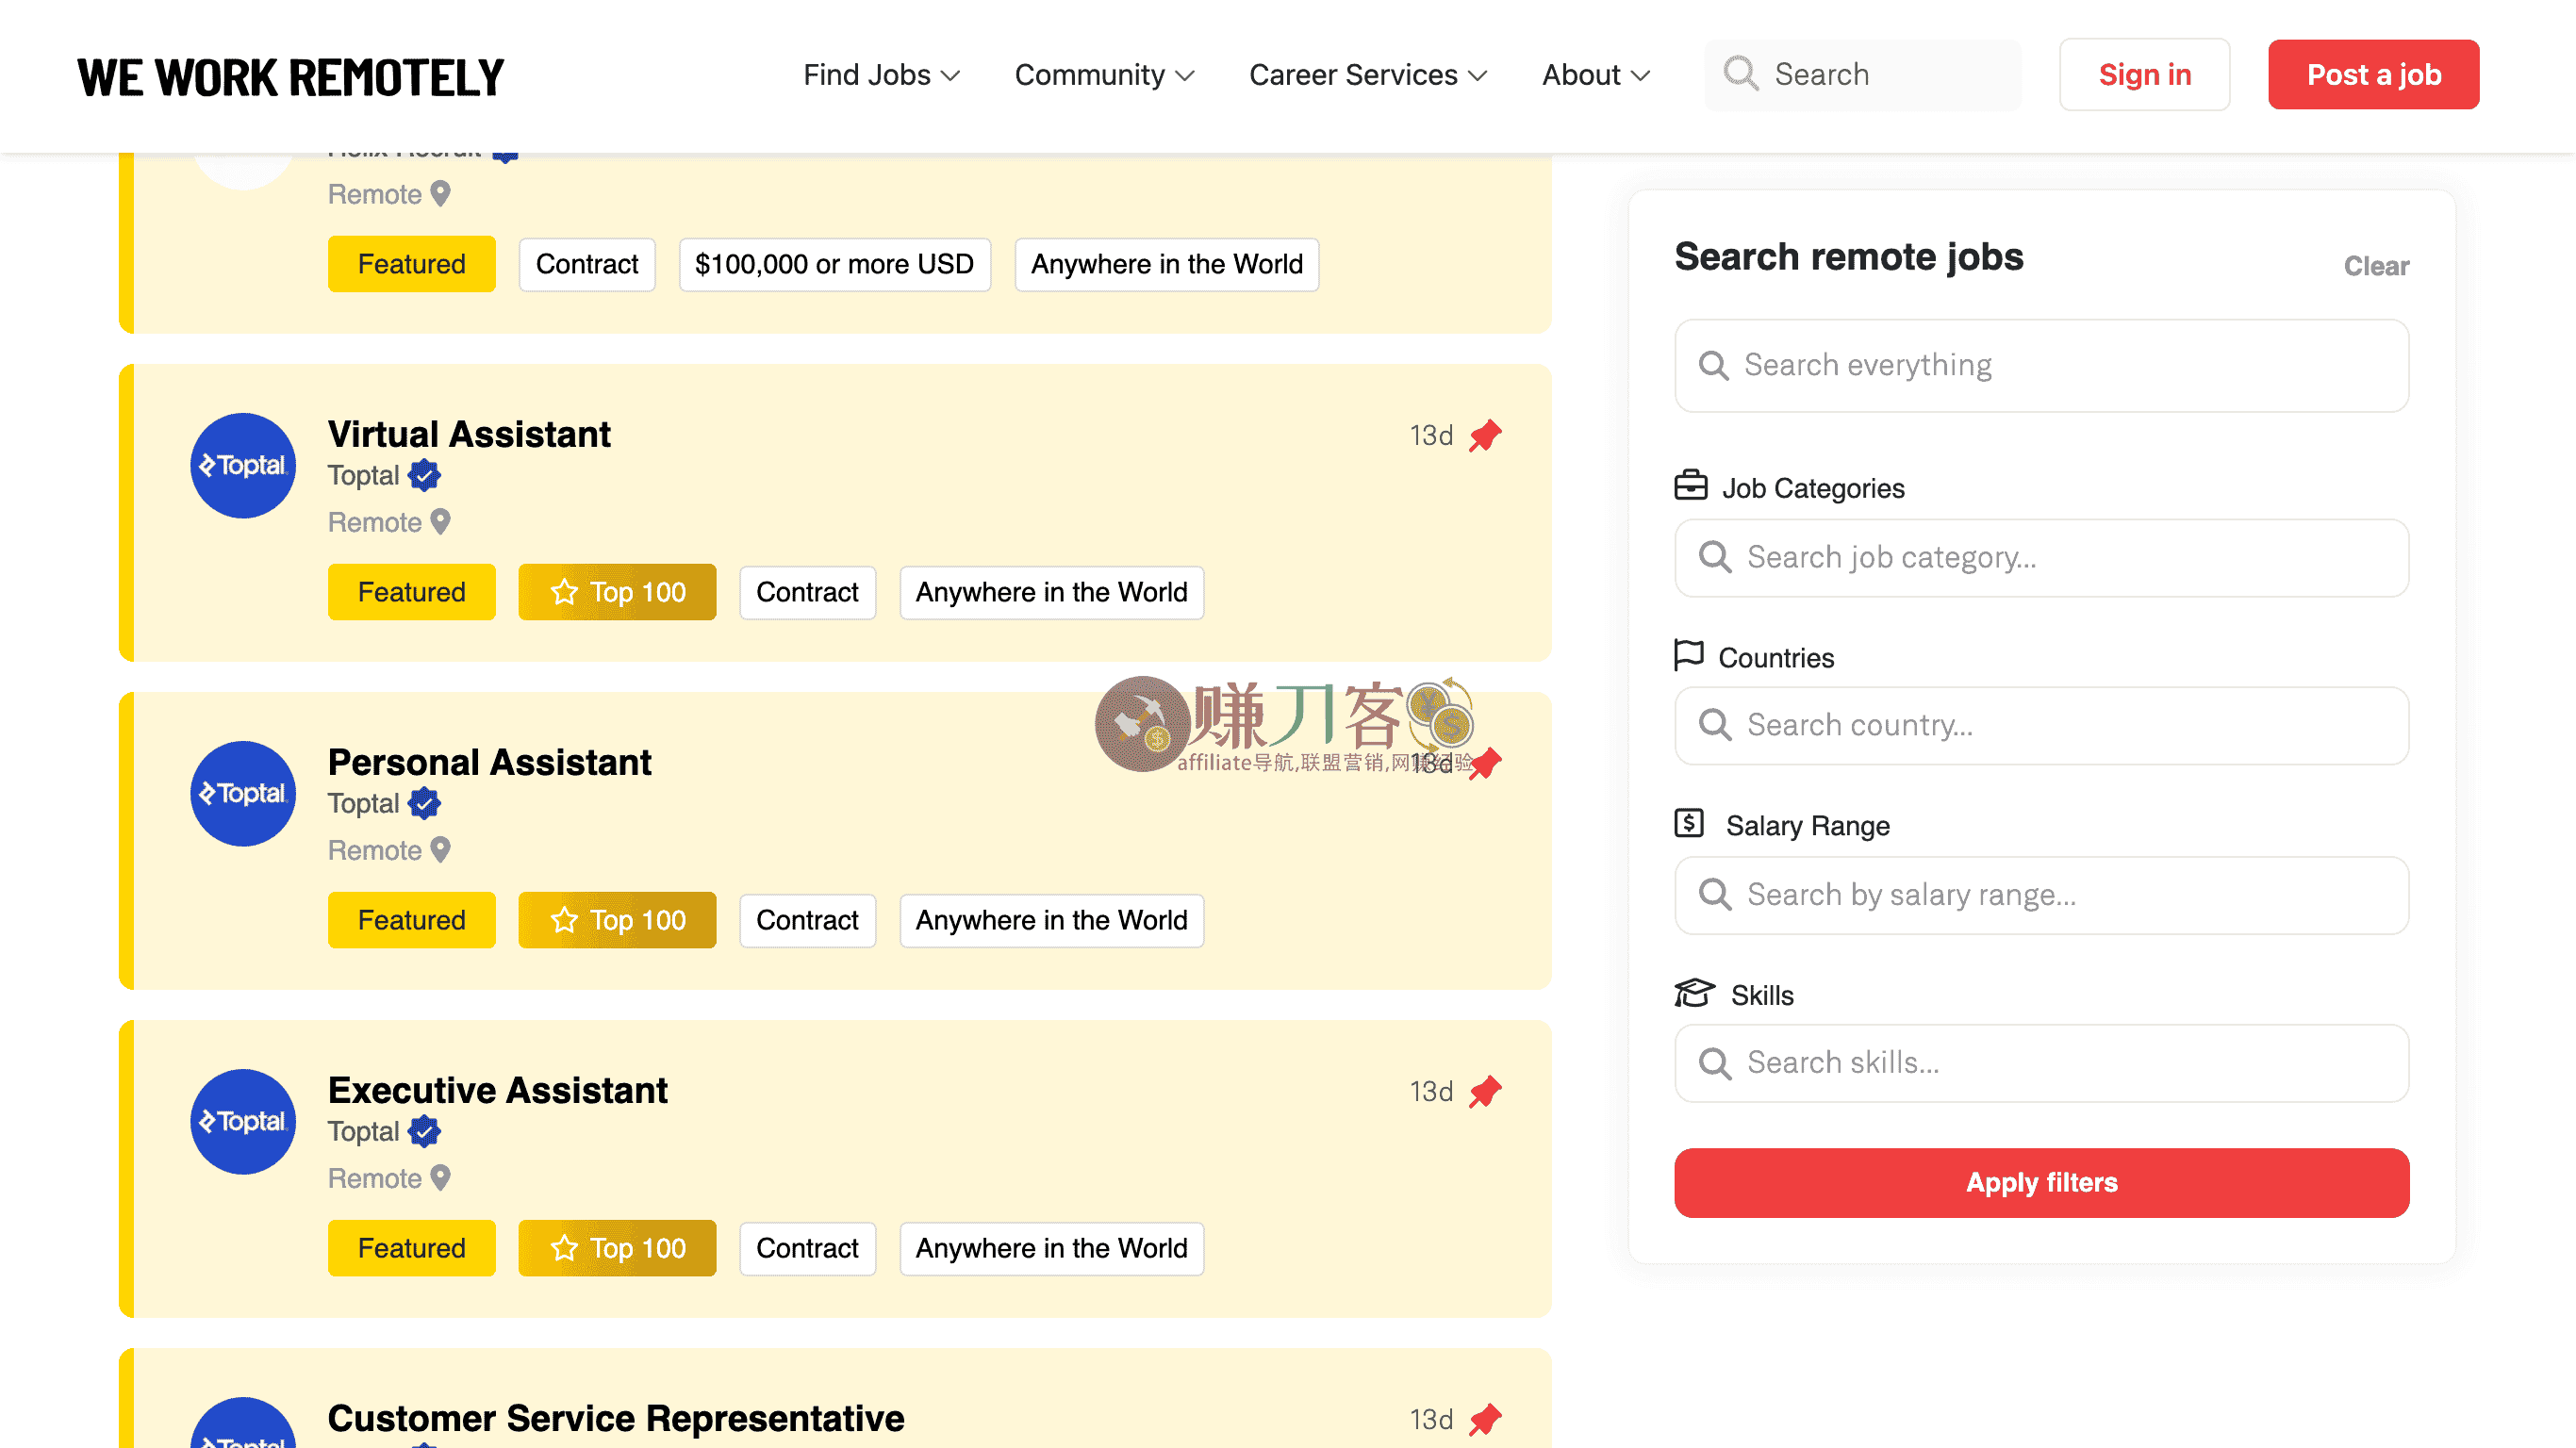The height and width of the screenshot is (1448, 2576).
Task: Expand the Find Jobs chevron
Action: click(950, 76)
